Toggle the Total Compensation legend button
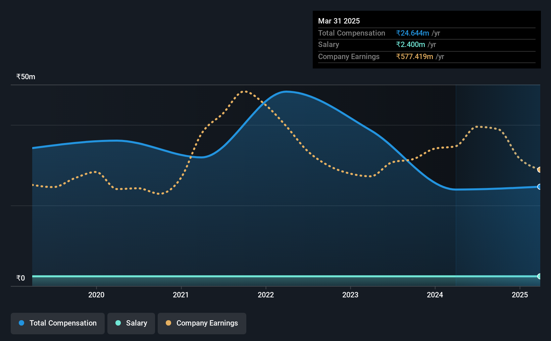Image resolution: width=551 pixels, height=341 pixels. [58, 323]
